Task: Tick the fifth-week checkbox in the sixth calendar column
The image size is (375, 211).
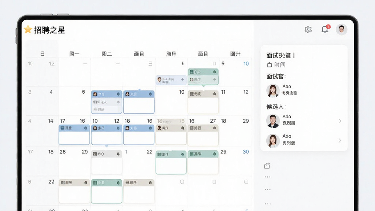Action: pyautogui.click(x=214, y=182)
